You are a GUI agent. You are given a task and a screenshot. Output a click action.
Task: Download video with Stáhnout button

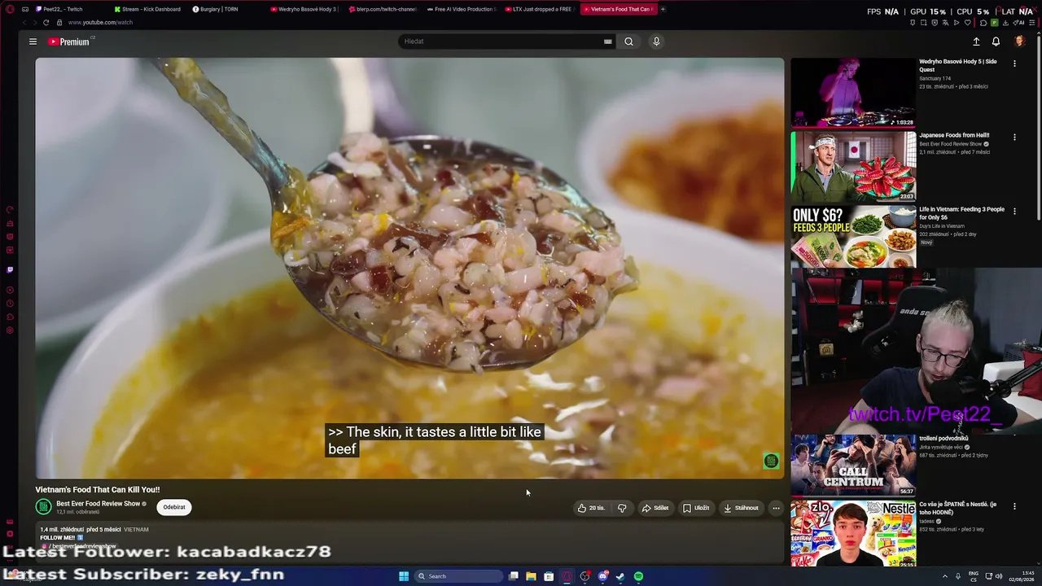(x=741, y=508)
